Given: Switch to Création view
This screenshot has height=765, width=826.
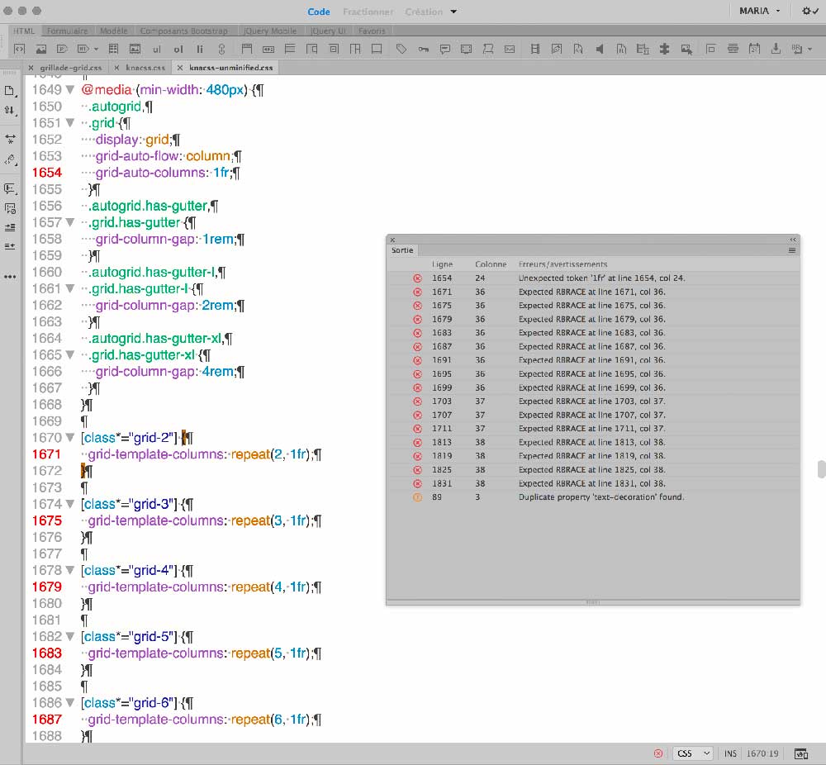Looking at the screenshot, I should [x=424, y=12].
